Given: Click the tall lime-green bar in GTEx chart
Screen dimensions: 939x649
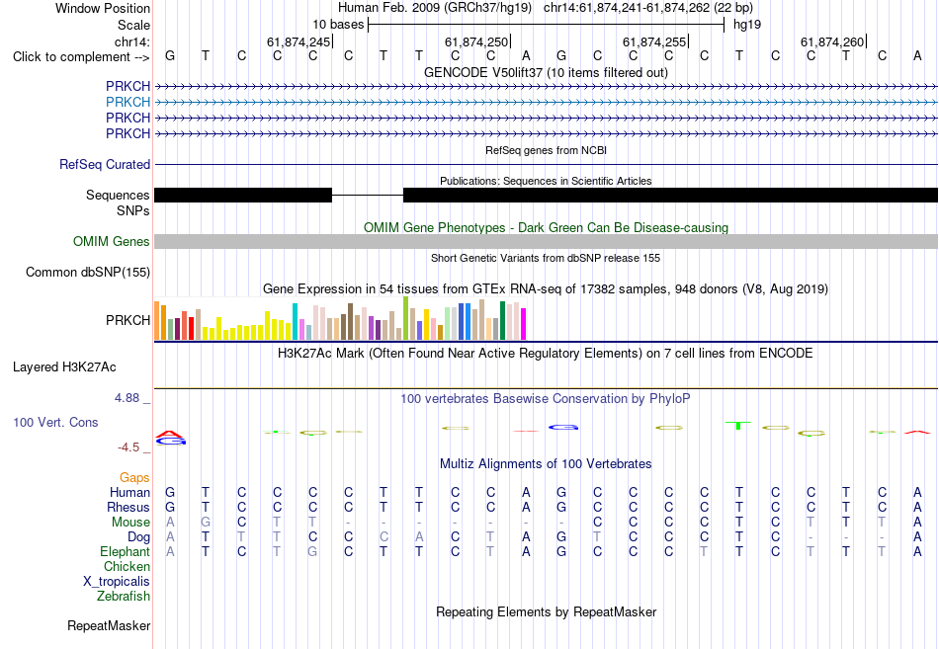Looking at the screenshot, I should click(x=406, y=318).
